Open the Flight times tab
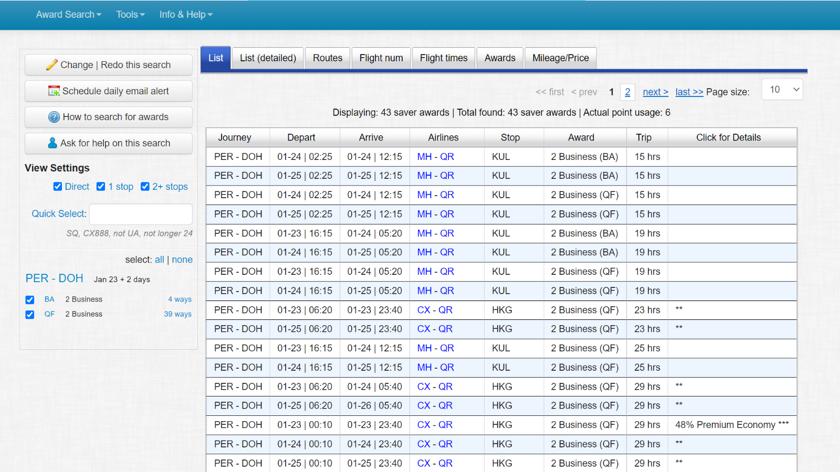This screenshot has width=840, height=472. pyautogui.click(x=444, y=58)
